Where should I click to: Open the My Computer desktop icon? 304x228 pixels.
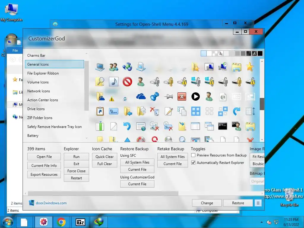pos(12,12)
